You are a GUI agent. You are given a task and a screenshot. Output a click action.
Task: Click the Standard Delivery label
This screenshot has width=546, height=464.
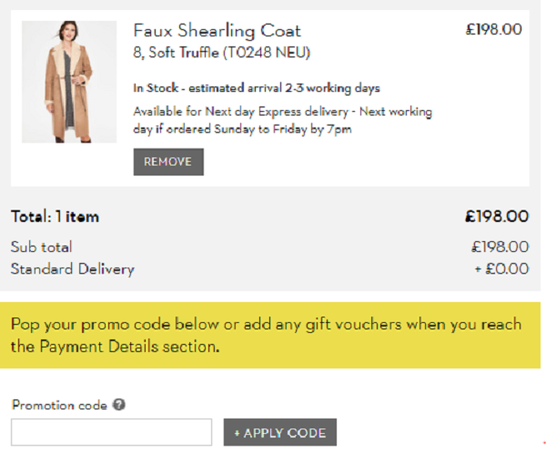73,269
